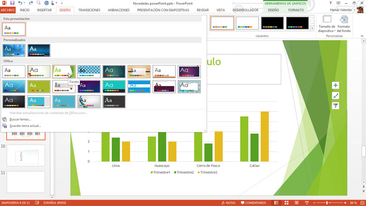
Task: Start slideshow from status bar icon
Action: point(307,203)
